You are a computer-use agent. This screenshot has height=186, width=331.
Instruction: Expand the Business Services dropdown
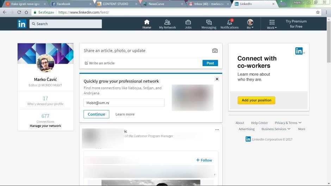point(276,129)
